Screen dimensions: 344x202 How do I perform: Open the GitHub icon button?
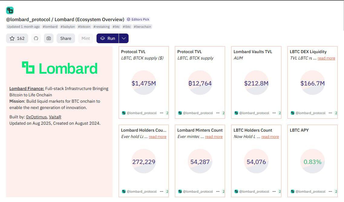pos(36,38)
